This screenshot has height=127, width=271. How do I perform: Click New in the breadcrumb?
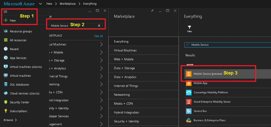pyautogui.click(x=49, y=4)
